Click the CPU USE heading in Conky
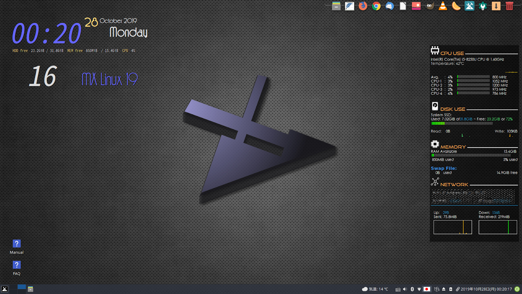Screen dimensions: 522x294 452,53
